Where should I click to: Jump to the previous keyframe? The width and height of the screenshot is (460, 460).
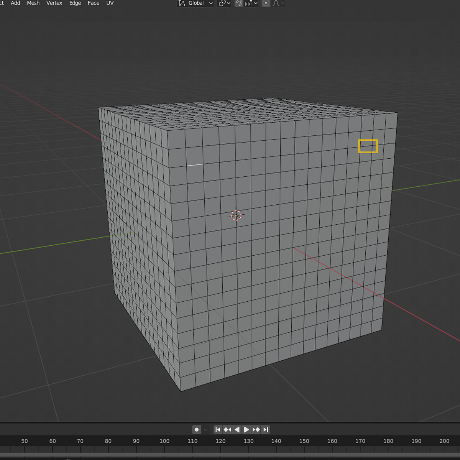coord(227,429)
